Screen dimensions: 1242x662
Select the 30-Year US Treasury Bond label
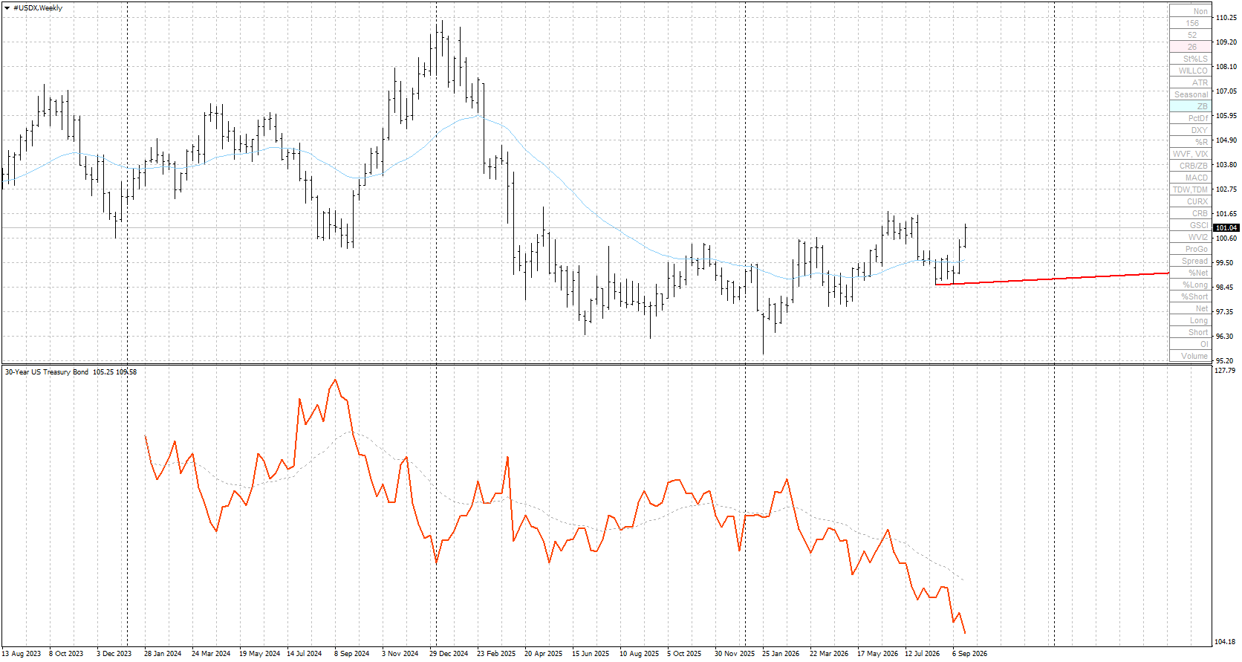point(47,371)
